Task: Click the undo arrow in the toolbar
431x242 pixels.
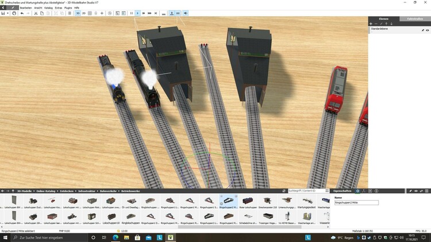Action: point(21,13)
